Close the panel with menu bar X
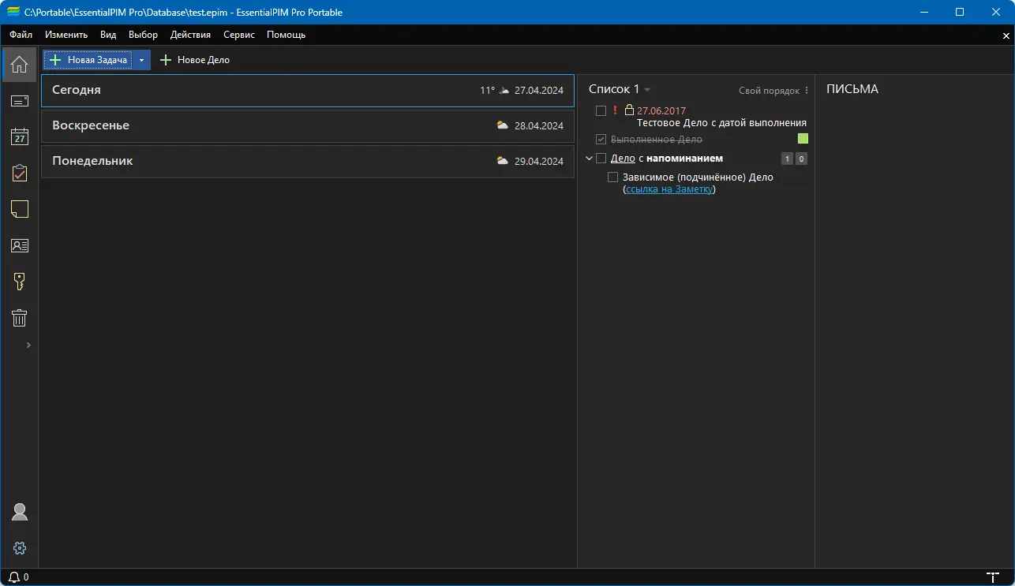1015x586 pixels. 1006,35
